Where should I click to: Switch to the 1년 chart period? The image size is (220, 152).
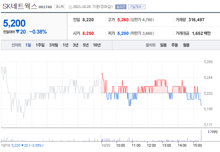(x=65, y=45)
